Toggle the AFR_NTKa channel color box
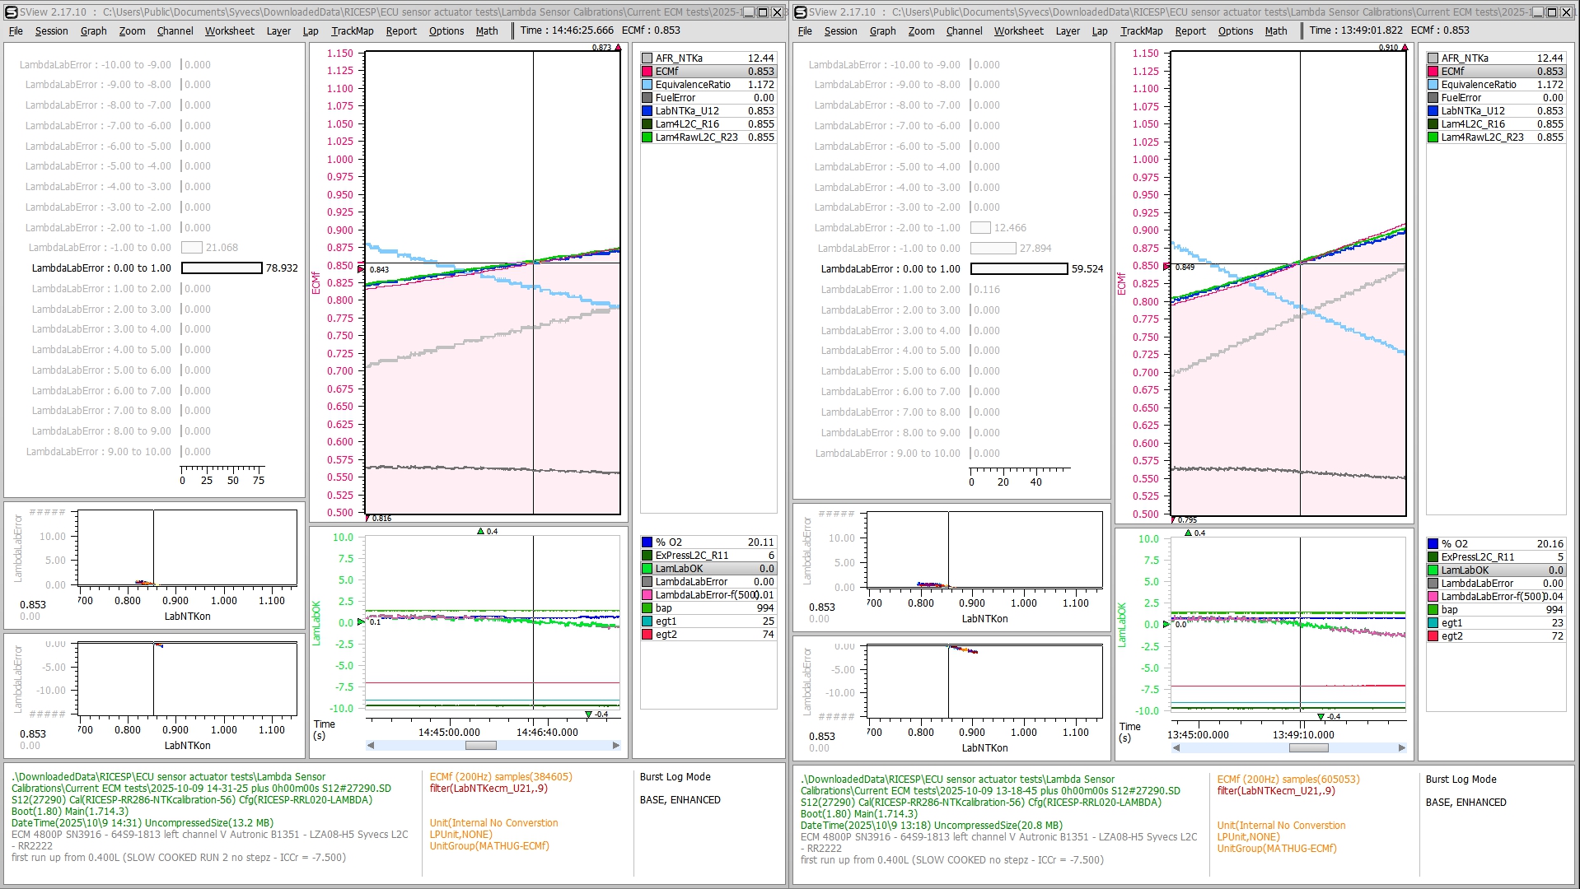Viewport: 1580px width, 889px height. (647, 58)
